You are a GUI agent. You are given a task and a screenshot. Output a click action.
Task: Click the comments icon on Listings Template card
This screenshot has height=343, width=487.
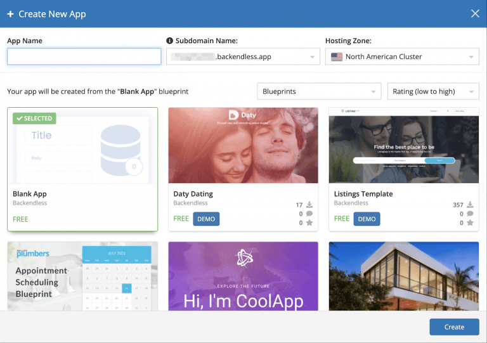coord(470,214)
